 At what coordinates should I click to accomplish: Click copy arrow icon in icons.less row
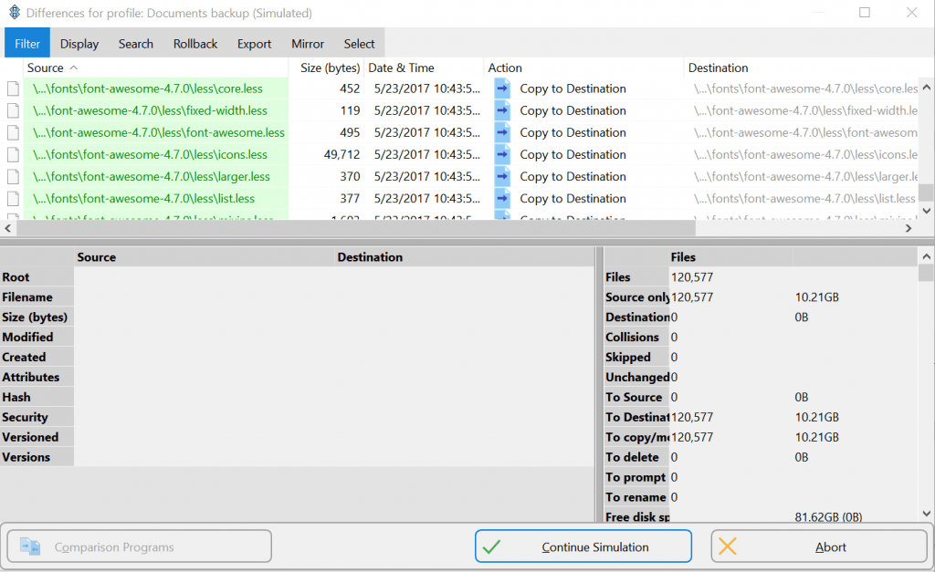tap(502, 154)
